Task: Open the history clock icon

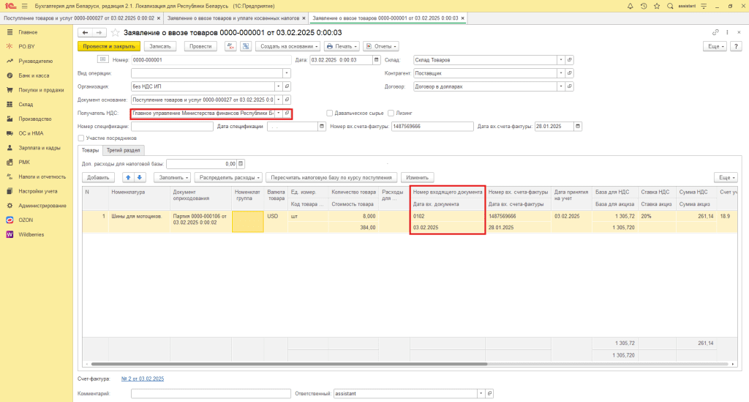Action: point(644,6)
